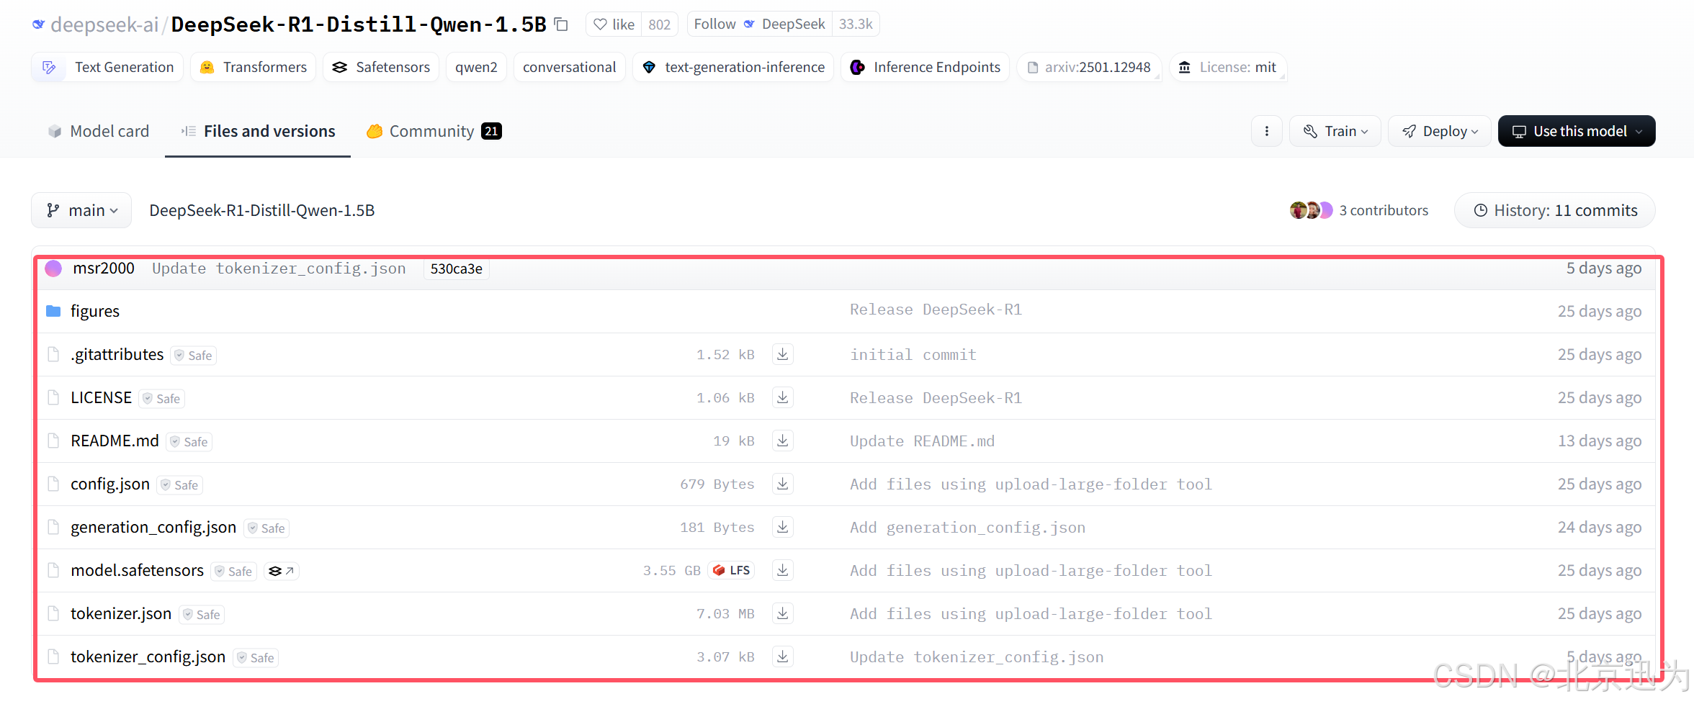
Task: Download the tokenizer_config.json file
Action: pyautogui.click(x=783, y=656)
